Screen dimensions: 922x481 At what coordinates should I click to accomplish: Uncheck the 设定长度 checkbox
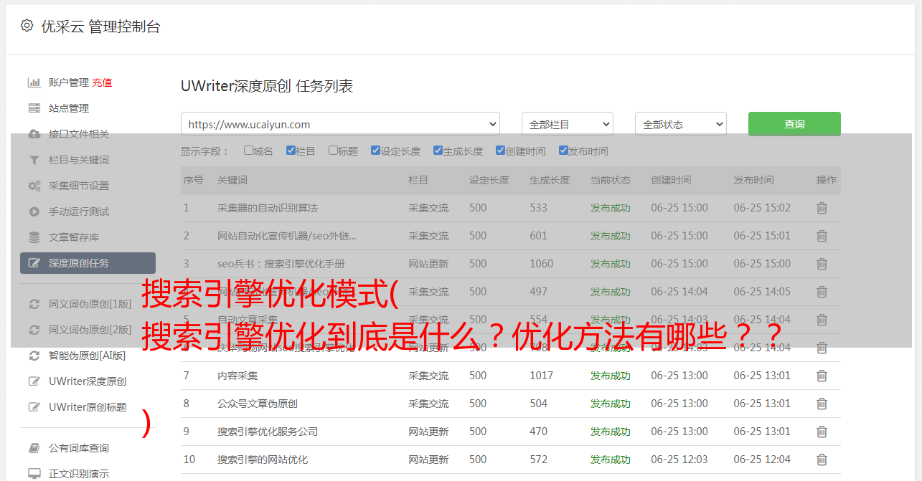point(375,151)
